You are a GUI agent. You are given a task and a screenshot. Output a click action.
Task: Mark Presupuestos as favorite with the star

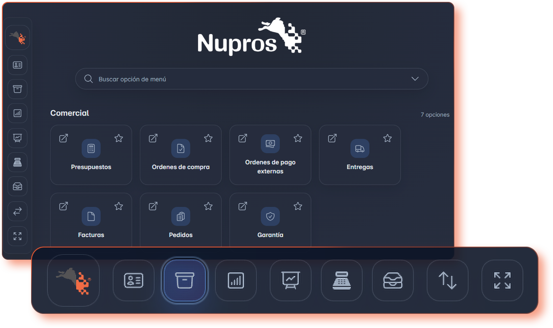click(x=119, y=138)
